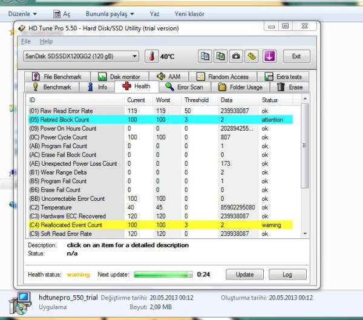Select the (0C) Power Cycle Count row

(160, 137)
